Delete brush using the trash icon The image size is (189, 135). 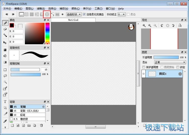tap(41, 125)
